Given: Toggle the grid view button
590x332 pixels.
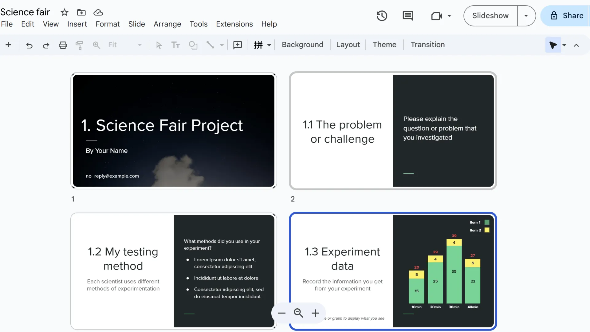Looking at the screenshot, I should pyautogui.click(x=258, y=45).
